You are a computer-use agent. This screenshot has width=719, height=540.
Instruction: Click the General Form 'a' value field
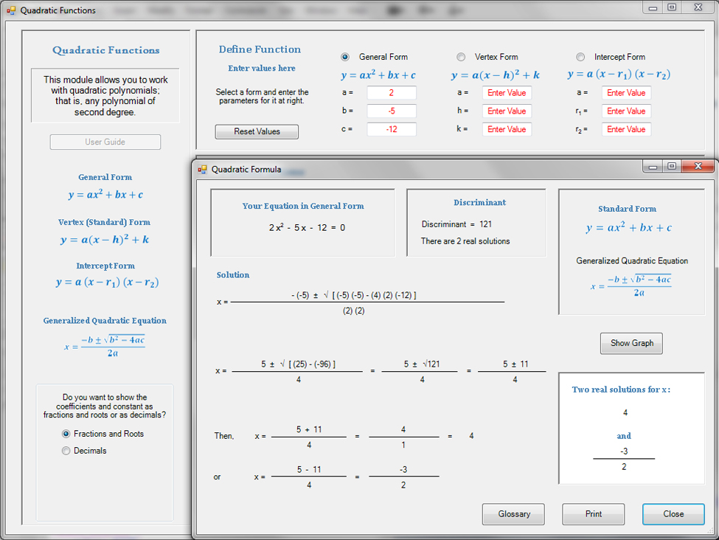point(392,93)
